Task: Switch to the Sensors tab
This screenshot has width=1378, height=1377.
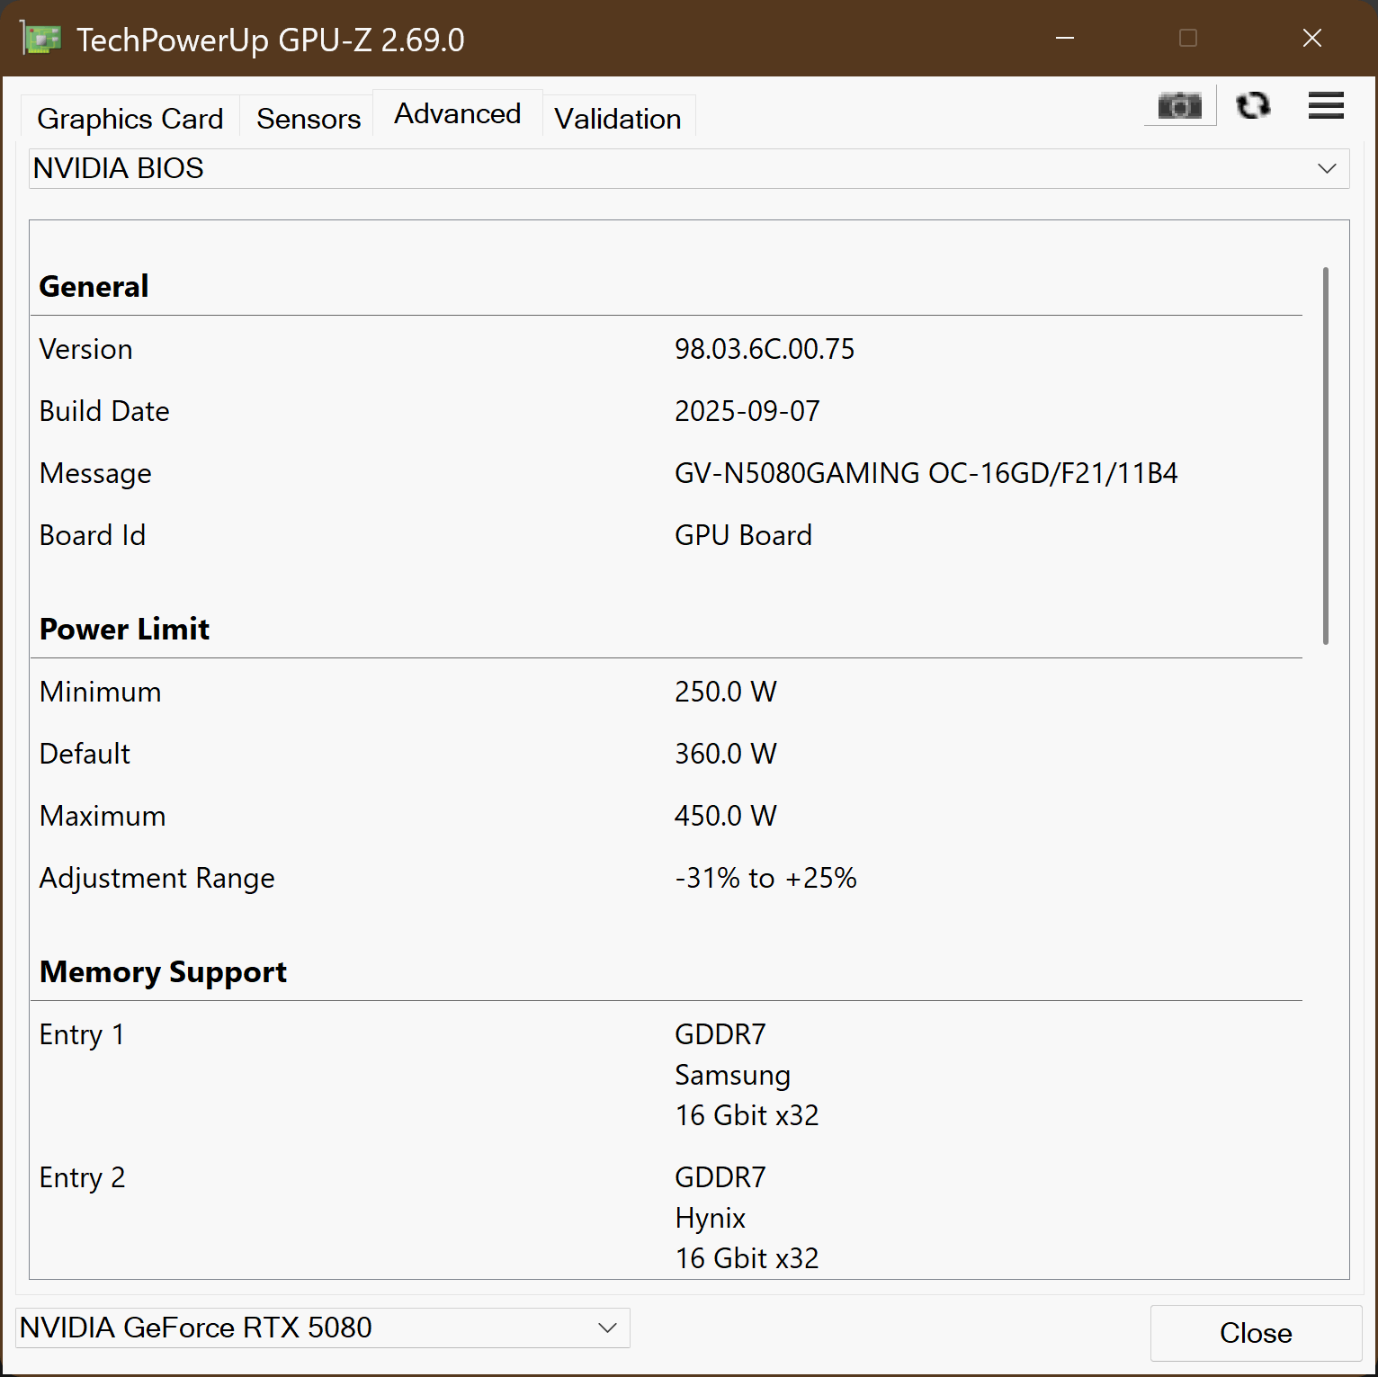Action: point(309,119)
